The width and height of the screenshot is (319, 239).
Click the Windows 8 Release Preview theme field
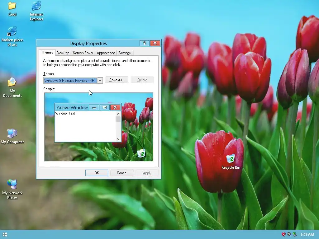point(70,81)
